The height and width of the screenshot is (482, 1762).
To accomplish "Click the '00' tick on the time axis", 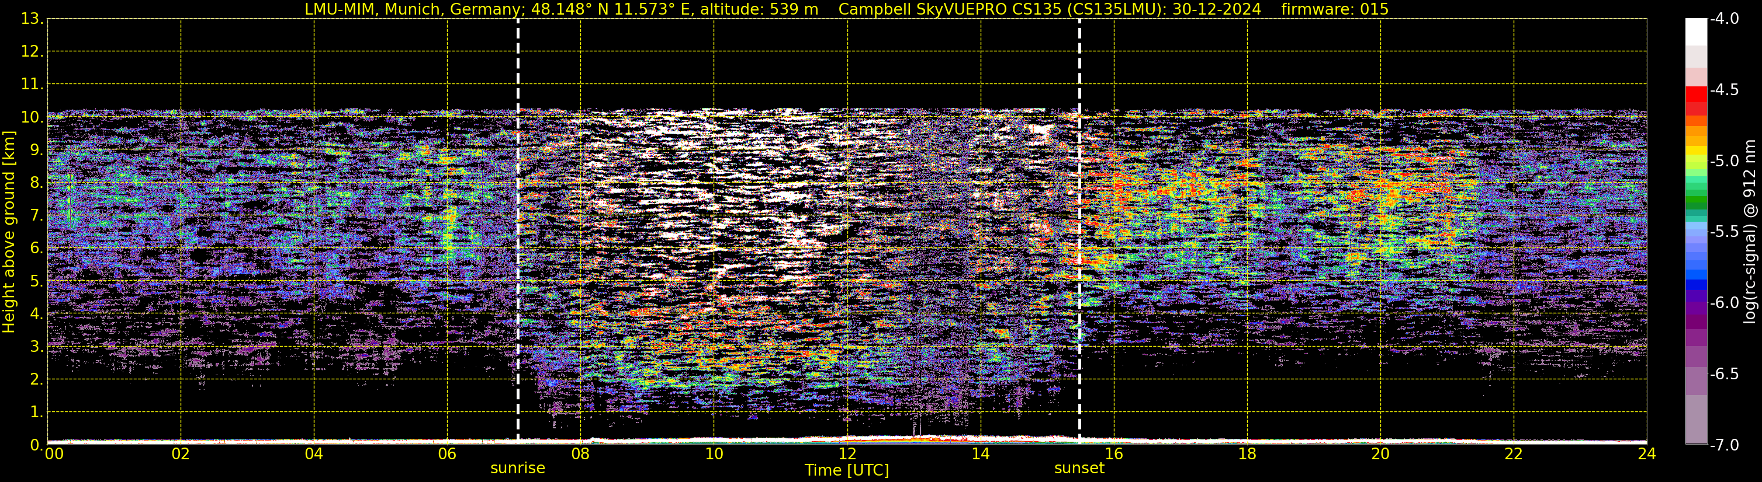I will tap(54, 454).
